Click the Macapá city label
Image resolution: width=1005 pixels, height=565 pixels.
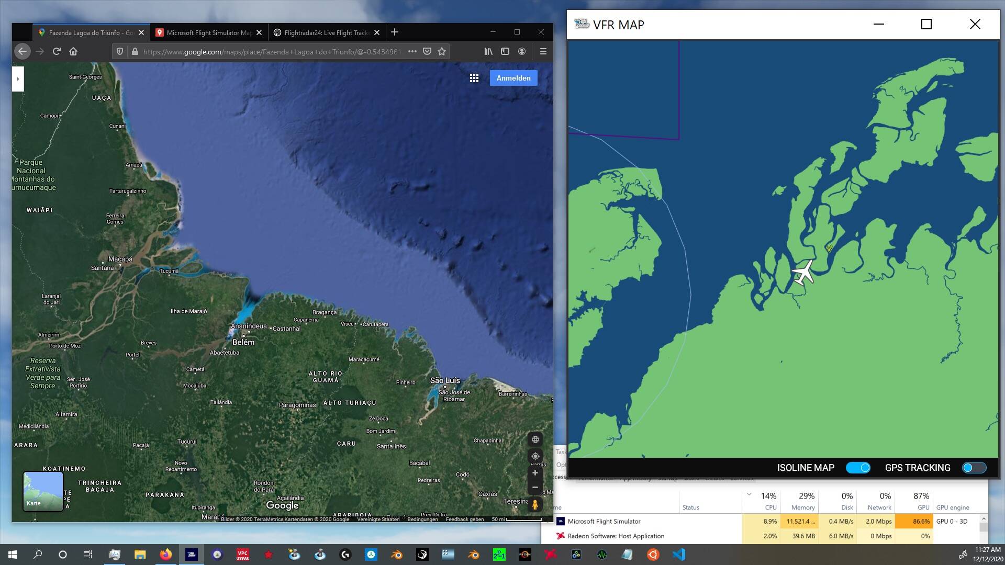pos(120,259)
